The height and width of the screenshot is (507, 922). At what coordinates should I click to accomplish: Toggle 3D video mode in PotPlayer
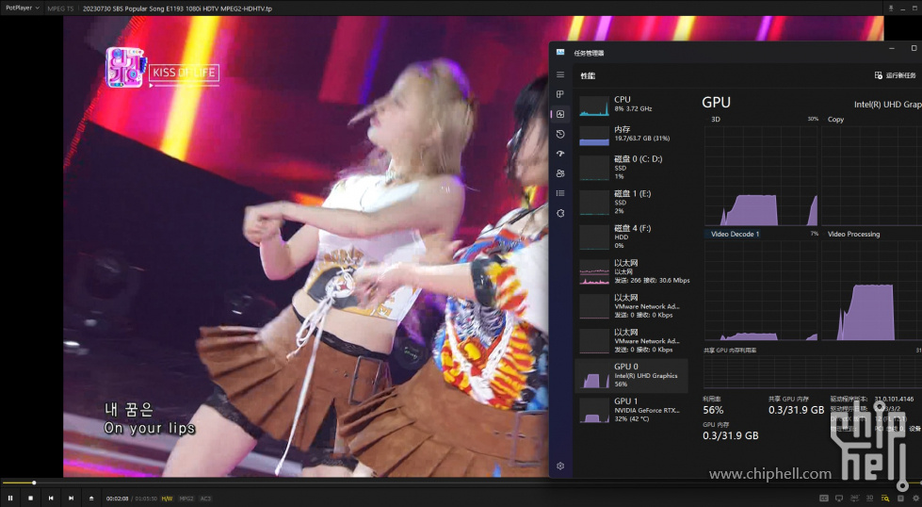coord(869,499)
